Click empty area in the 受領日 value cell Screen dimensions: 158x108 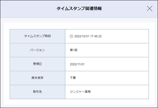tap(116, 64)
